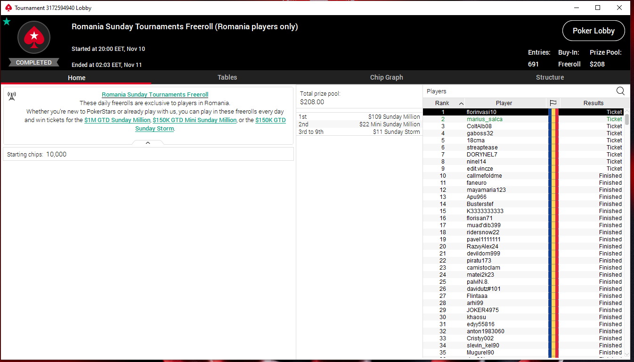Screen dimensions: 634x362
Task: Sort players by the Results column header
Action: (x=593, y=103)
